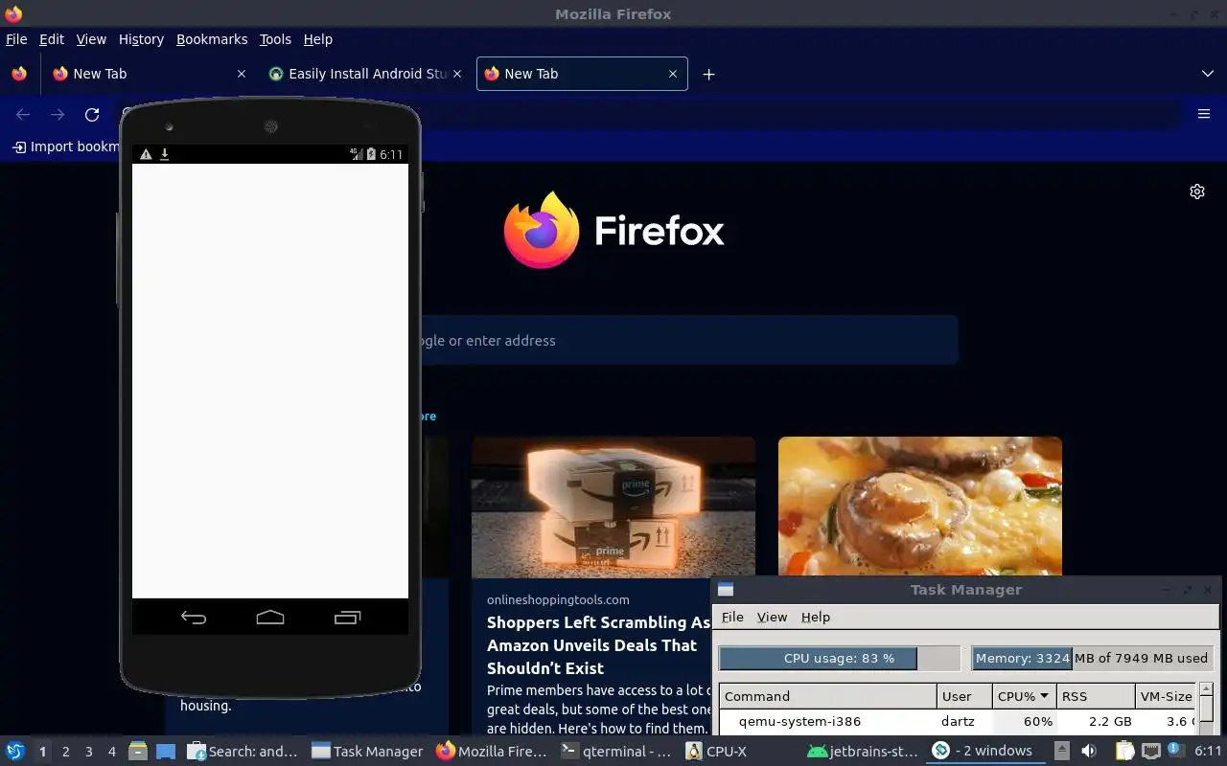Click the Android emulator back button
Viewport: 1227px width, 766px height.
(x=194, y=618)
